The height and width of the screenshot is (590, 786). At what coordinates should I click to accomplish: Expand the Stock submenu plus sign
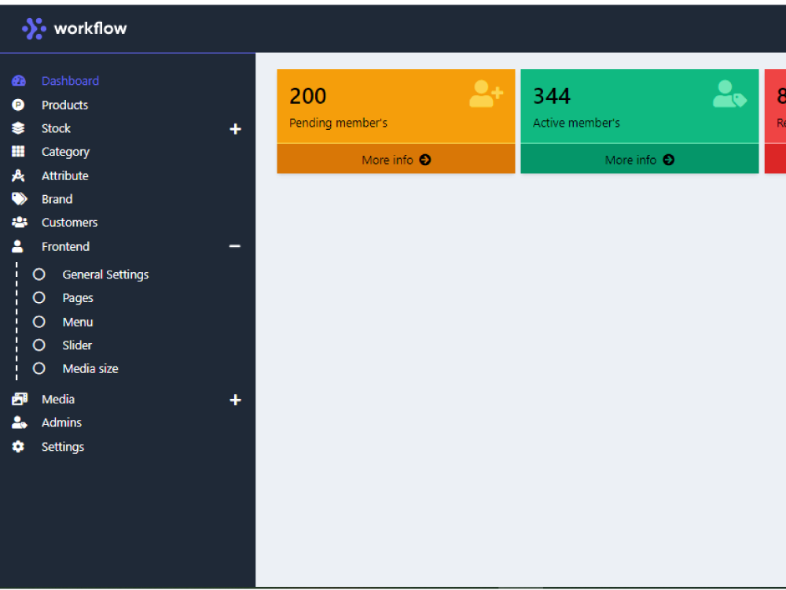[235, 129]
